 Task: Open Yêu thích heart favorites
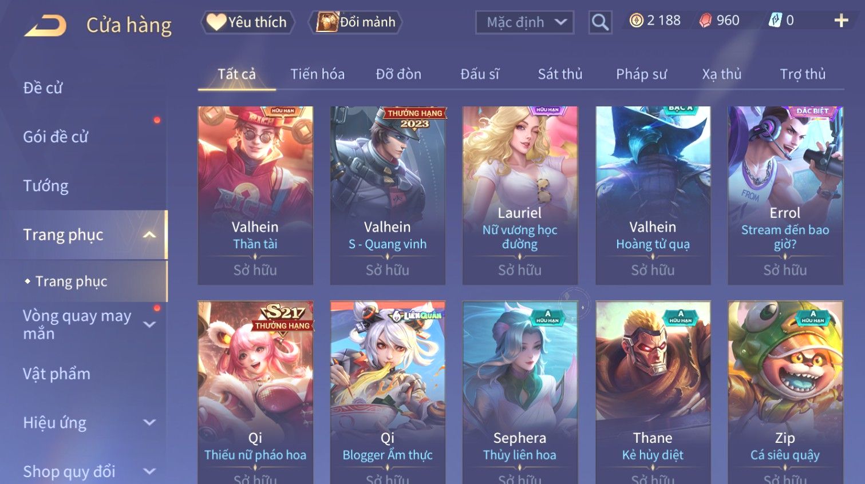pyautogui.click(x=247, y=22)
